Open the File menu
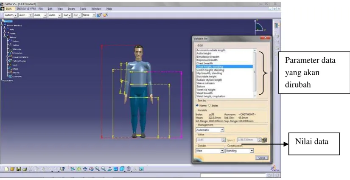The width and height of the screenshot is (350, 180). pos(40,9)
